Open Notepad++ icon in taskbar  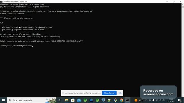[109, 100]
